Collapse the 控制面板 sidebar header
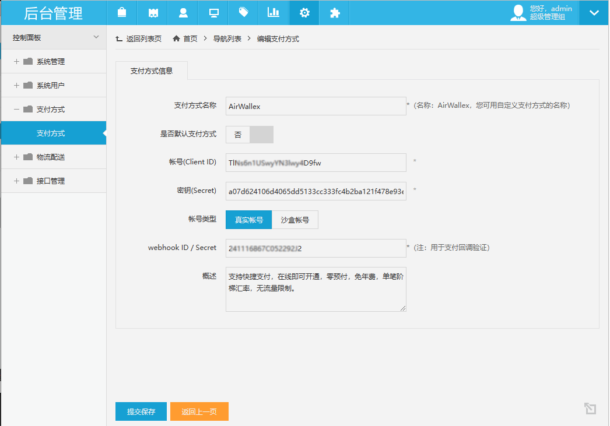The height and width of the screenshot is (426, 610). [54, 38]
